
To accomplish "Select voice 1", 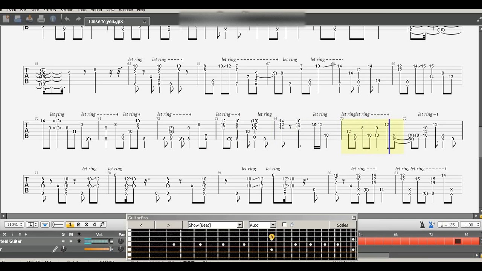I will click(x=70, y=225).
